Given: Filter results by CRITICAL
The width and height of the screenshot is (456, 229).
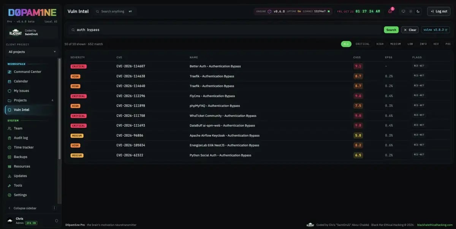Looking at the screenshot, I should [363, 44].
